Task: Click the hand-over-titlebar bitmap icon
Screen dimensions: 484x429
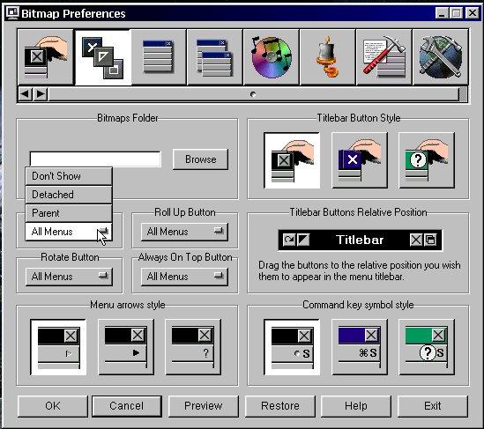Action: click(46, 57)
